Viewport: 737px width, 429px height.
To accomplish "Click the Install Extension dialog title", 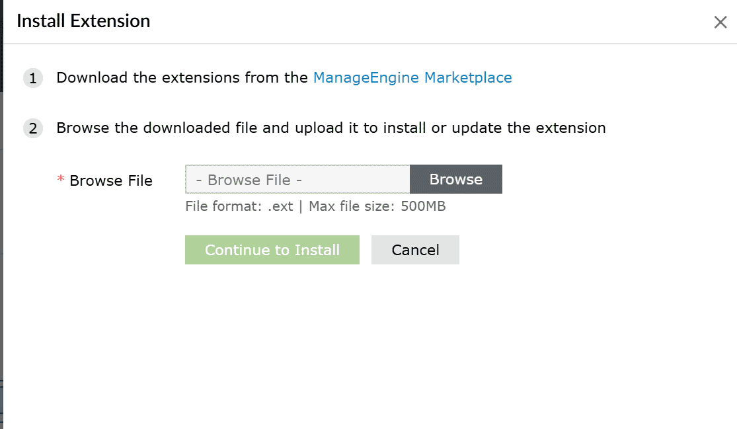I will tap(83, 21).
